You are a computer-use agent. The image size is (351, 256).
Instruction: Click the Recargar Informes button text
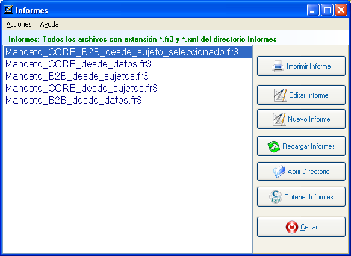pyautogui.click(x=308, y=146)
